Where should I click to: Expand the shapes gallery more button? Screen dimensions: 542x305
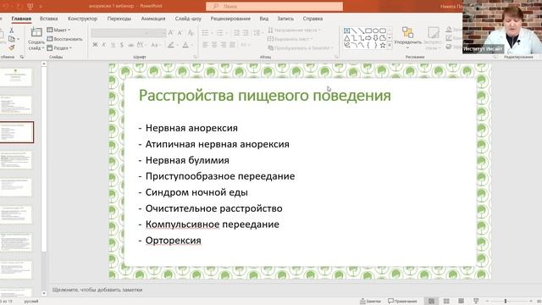390,45
